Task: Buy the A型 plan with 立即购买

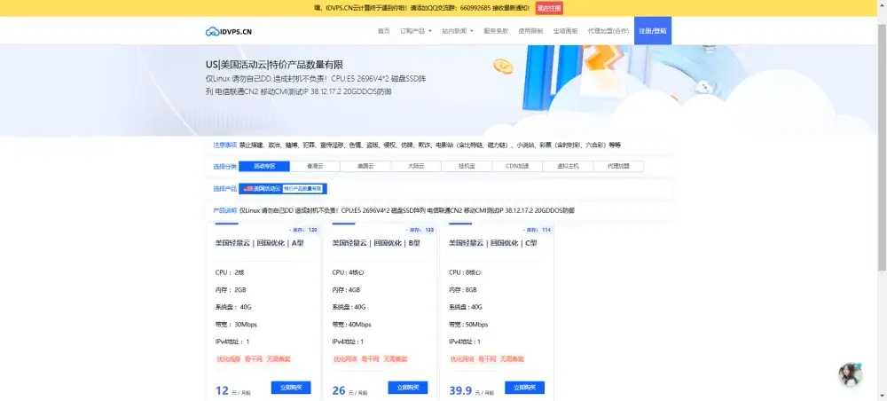Action: point(291,388)
